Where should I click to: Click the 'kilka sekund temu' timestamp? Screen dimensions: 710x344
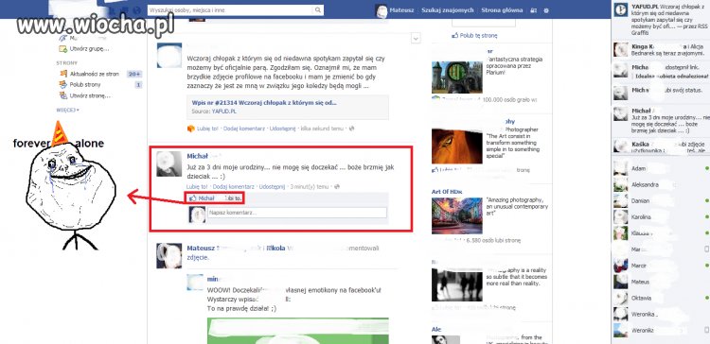(x=322, y=129)
